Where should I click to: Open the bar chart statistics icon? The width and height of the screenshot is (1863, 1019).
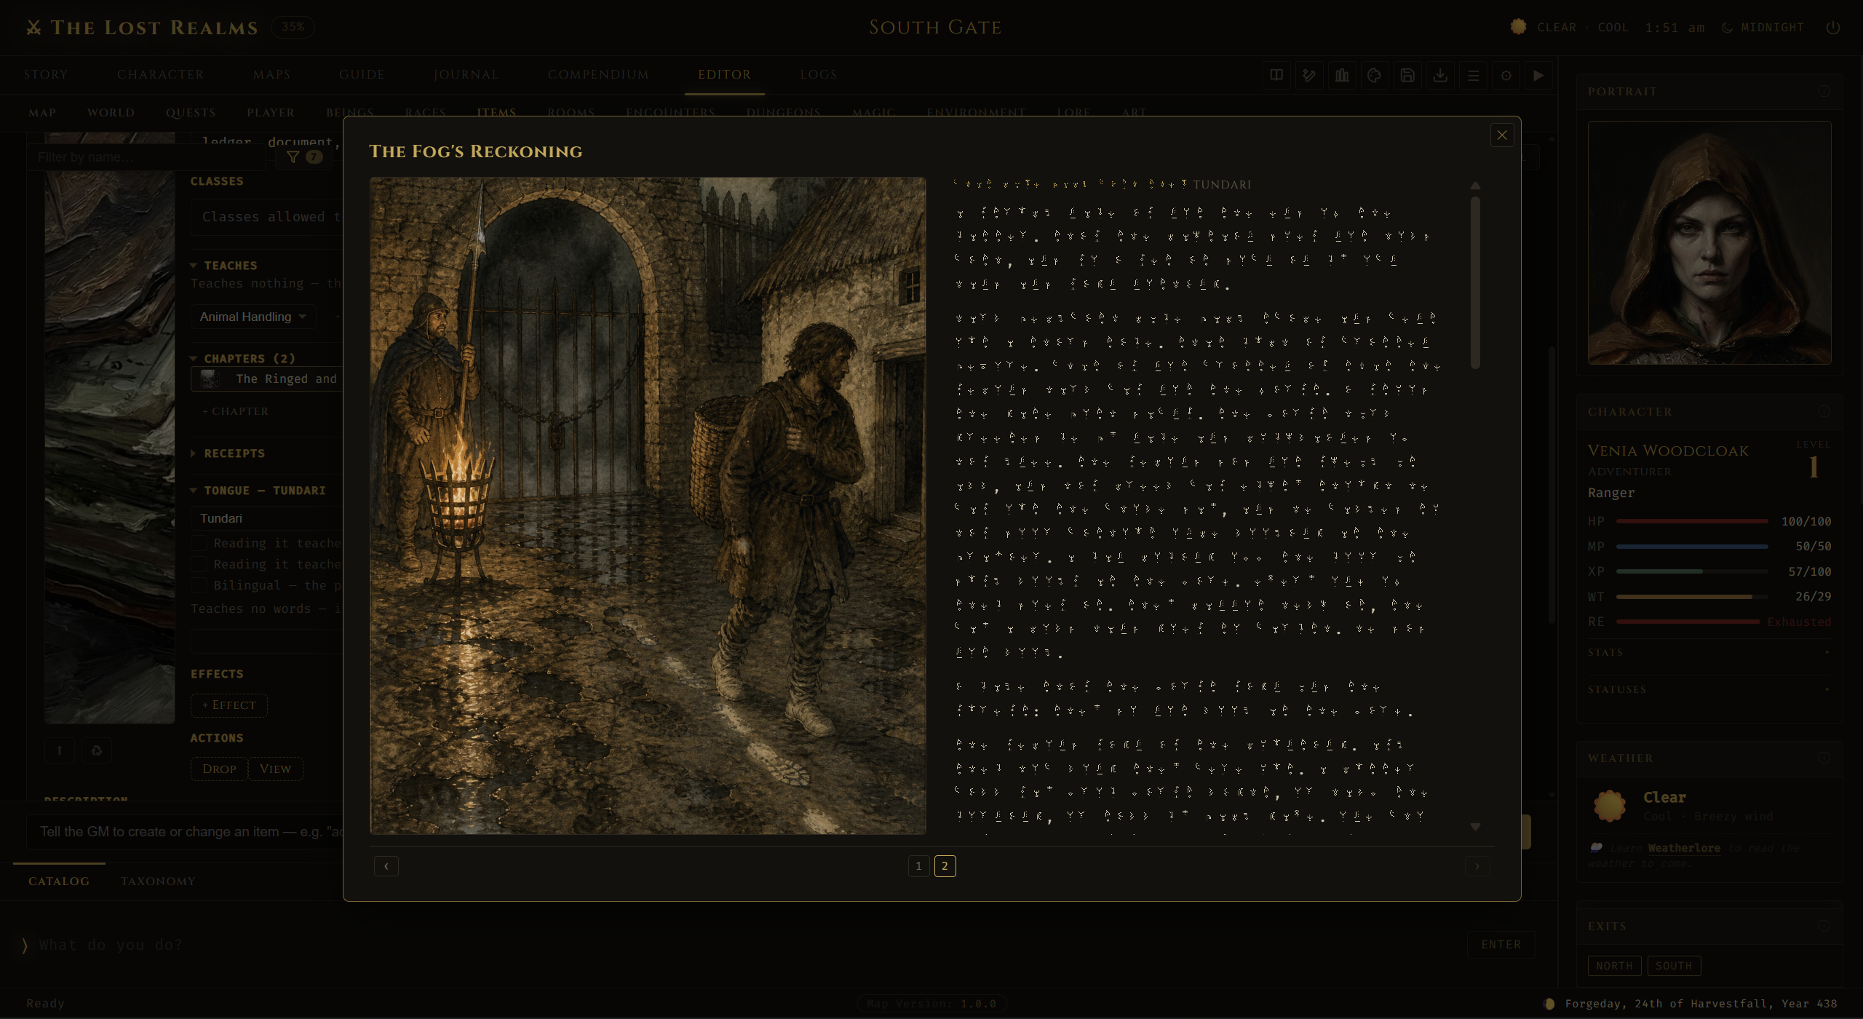(1342, 75)
